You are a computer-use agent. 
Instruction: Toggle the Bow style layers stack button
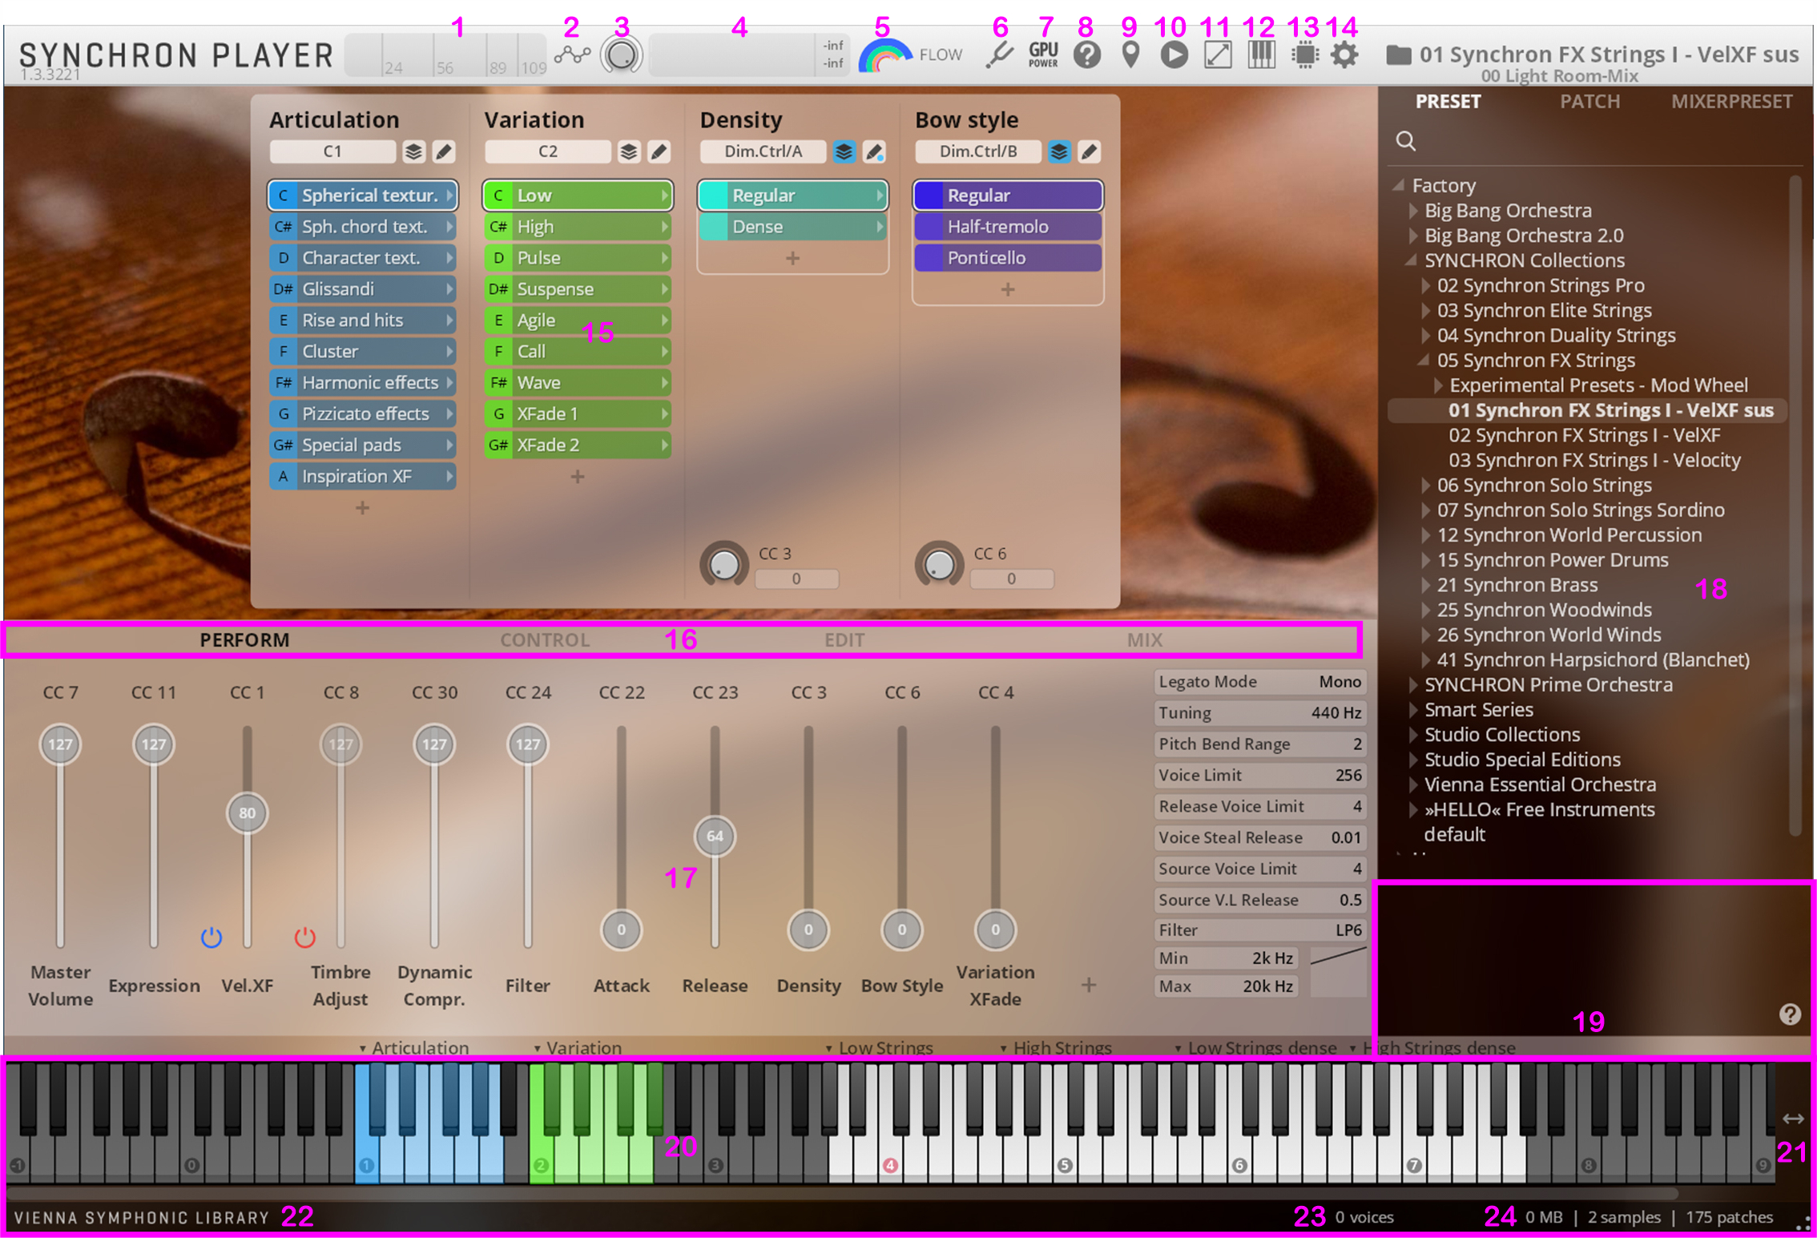[x=1059, y=151]
